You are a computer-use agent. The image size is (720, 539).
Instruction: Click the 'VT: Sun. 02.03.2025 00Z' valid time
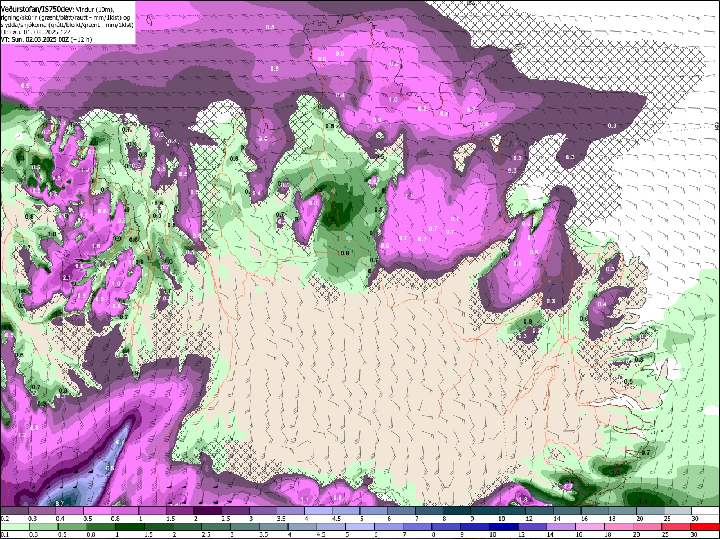point(34,39)
